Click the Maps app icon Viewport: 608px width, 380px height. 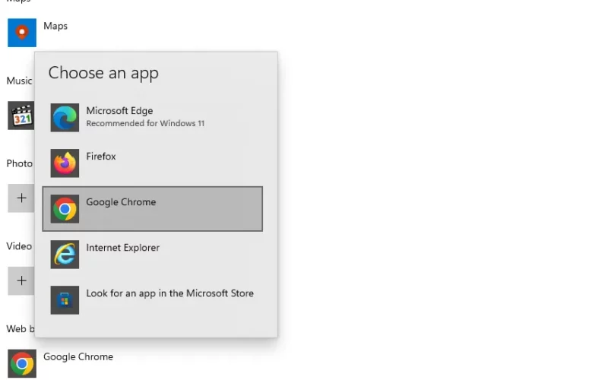coord(22,33)
